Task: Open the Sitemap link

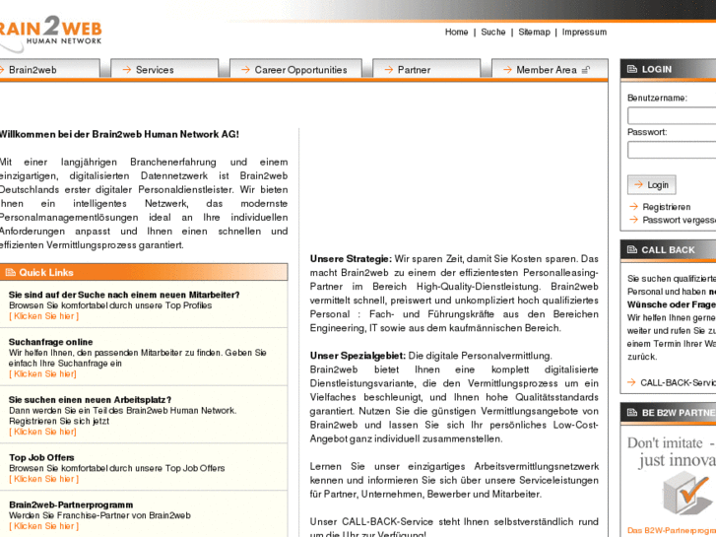Action: click(x=534, y=32)
